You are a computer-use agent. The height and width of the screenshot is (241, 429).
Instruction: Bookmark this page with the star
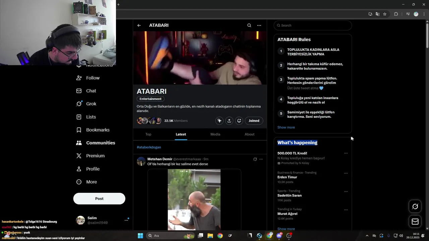pos(385,14)
